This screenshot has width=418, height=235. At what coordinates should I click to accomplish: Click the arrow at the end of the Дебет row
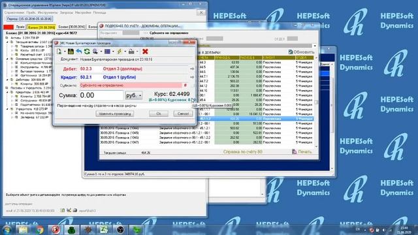click(192, 69)
